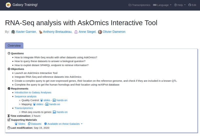The width and height of the screenshot is (200, 136).
Task: Expand the Language dropdown menu
Action: click(x=162, y=5)
